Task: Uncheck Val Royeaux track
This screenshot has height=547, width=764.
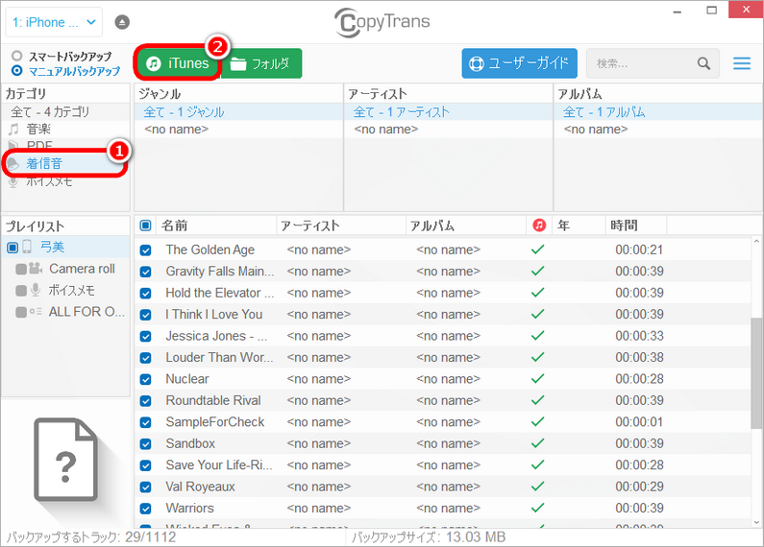Action: (145, 488)
